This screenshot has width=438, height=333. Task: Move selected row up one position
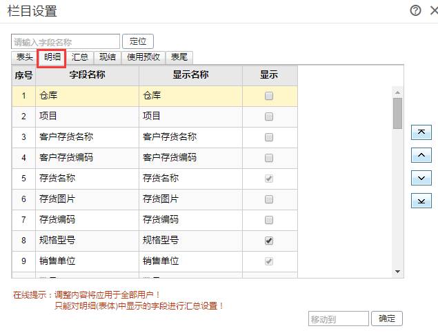tap(421, 155)
